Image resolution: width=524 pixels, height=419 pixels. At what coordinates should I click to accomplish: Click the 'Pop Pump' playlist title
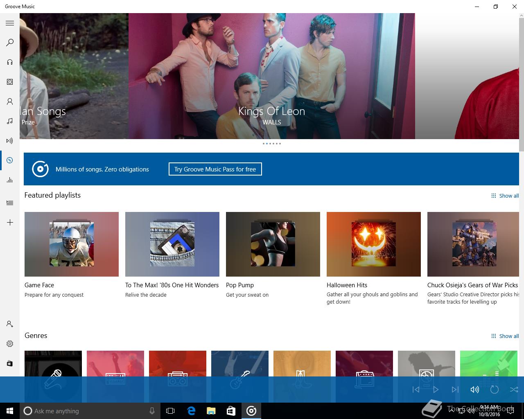pos(240,285)
